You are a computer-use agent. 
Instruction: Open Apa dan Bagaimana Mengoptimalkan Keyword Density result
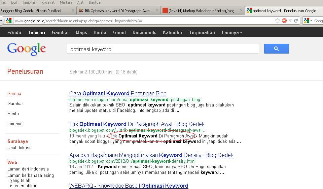tap(151, 155)
